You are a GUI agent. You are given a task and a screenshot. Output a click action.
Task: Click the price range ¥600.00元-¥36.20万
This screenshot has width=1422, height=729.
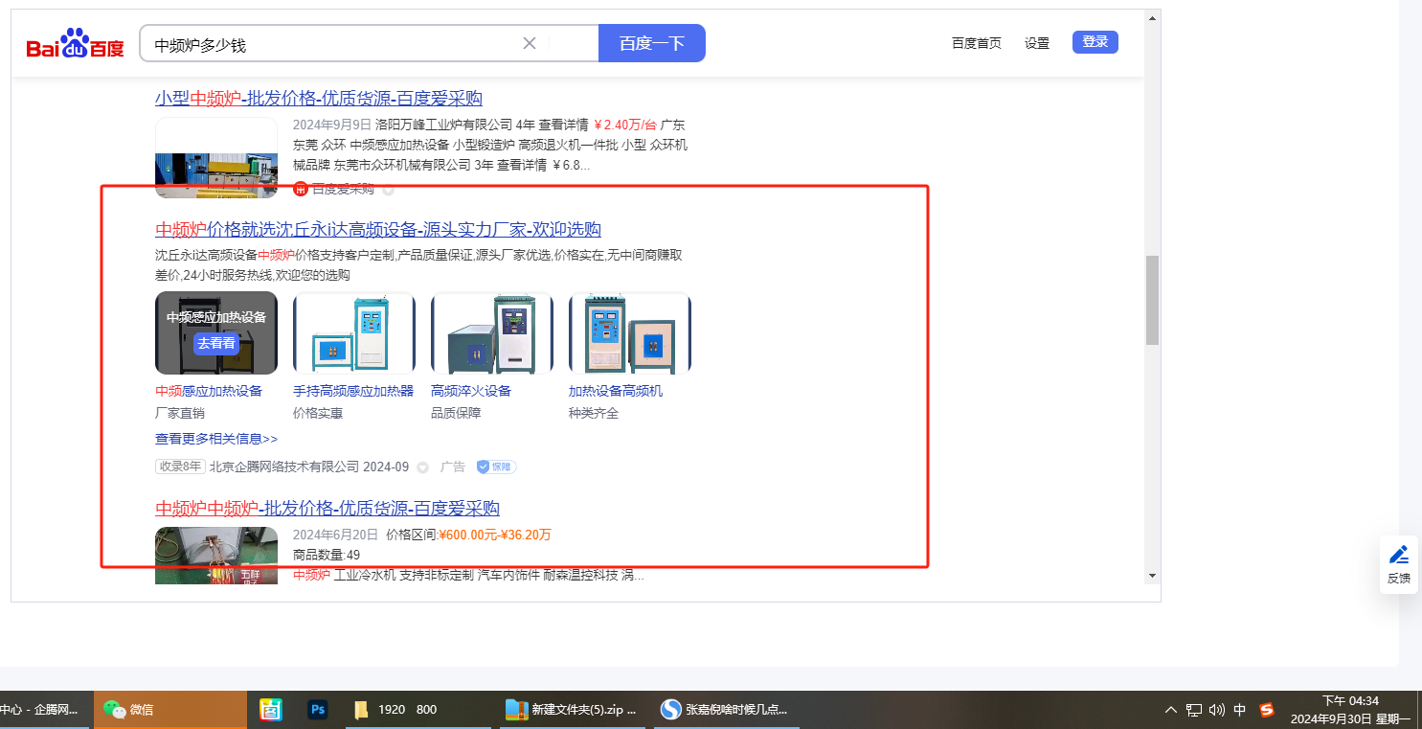pos(495,535)
